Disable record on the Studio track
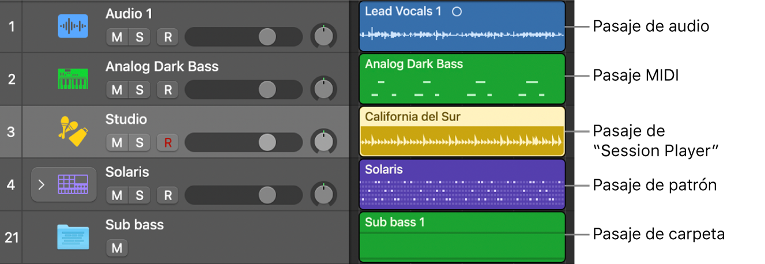Screen dimensions: 765x264 (168, 142)
